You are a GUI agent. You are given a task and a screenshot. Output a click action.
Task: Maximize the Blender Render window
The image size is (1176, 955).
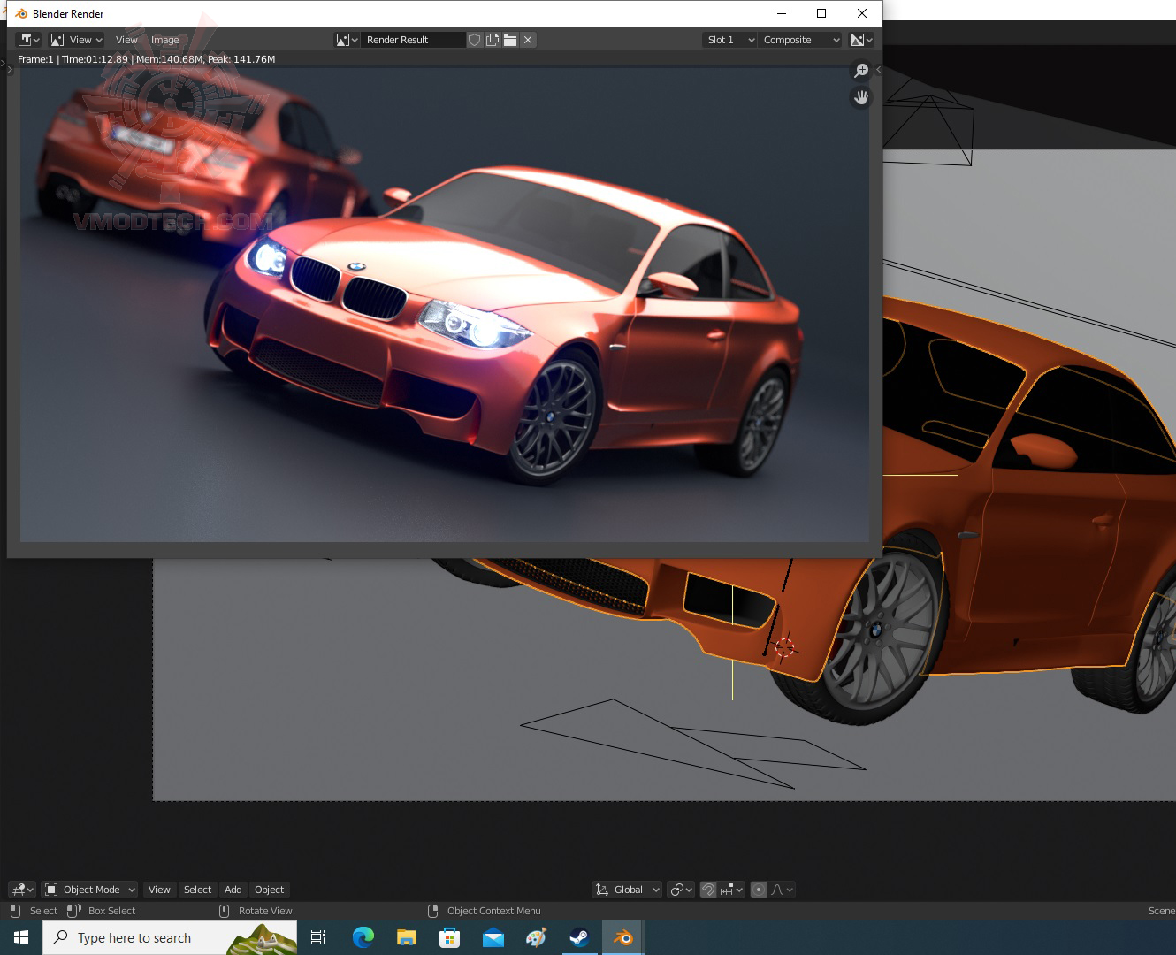coord(821,13)
